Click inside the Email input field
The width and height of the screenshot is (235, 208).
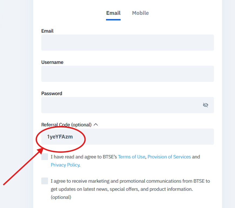tap(127, 43)
